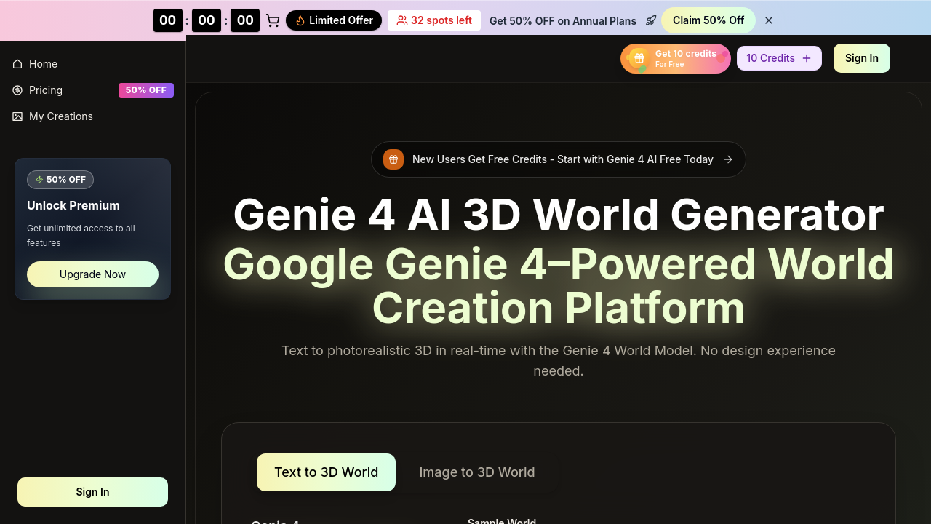Screen dimensions: 931x524
Task: Click the countdown hours digit box
Action: tap(168, 20)
